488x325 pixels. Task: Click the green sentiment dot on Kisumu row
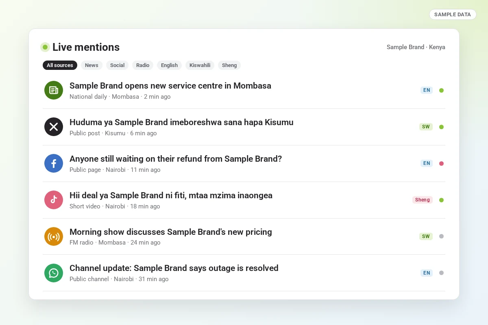tap(441, 127)
